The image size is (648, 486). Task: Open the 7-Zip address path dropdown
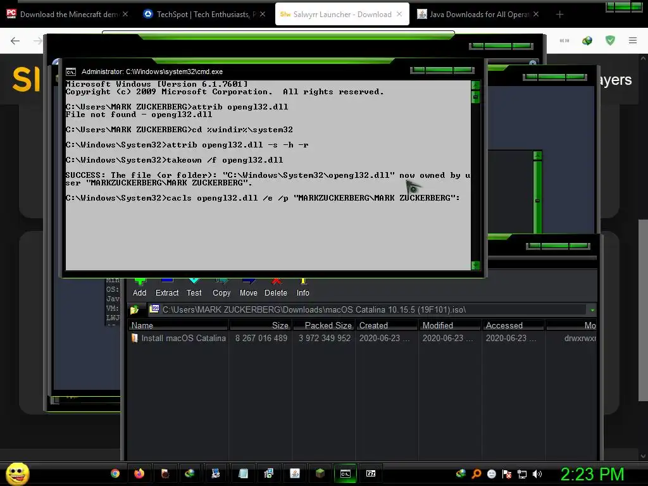click(592, 310)
